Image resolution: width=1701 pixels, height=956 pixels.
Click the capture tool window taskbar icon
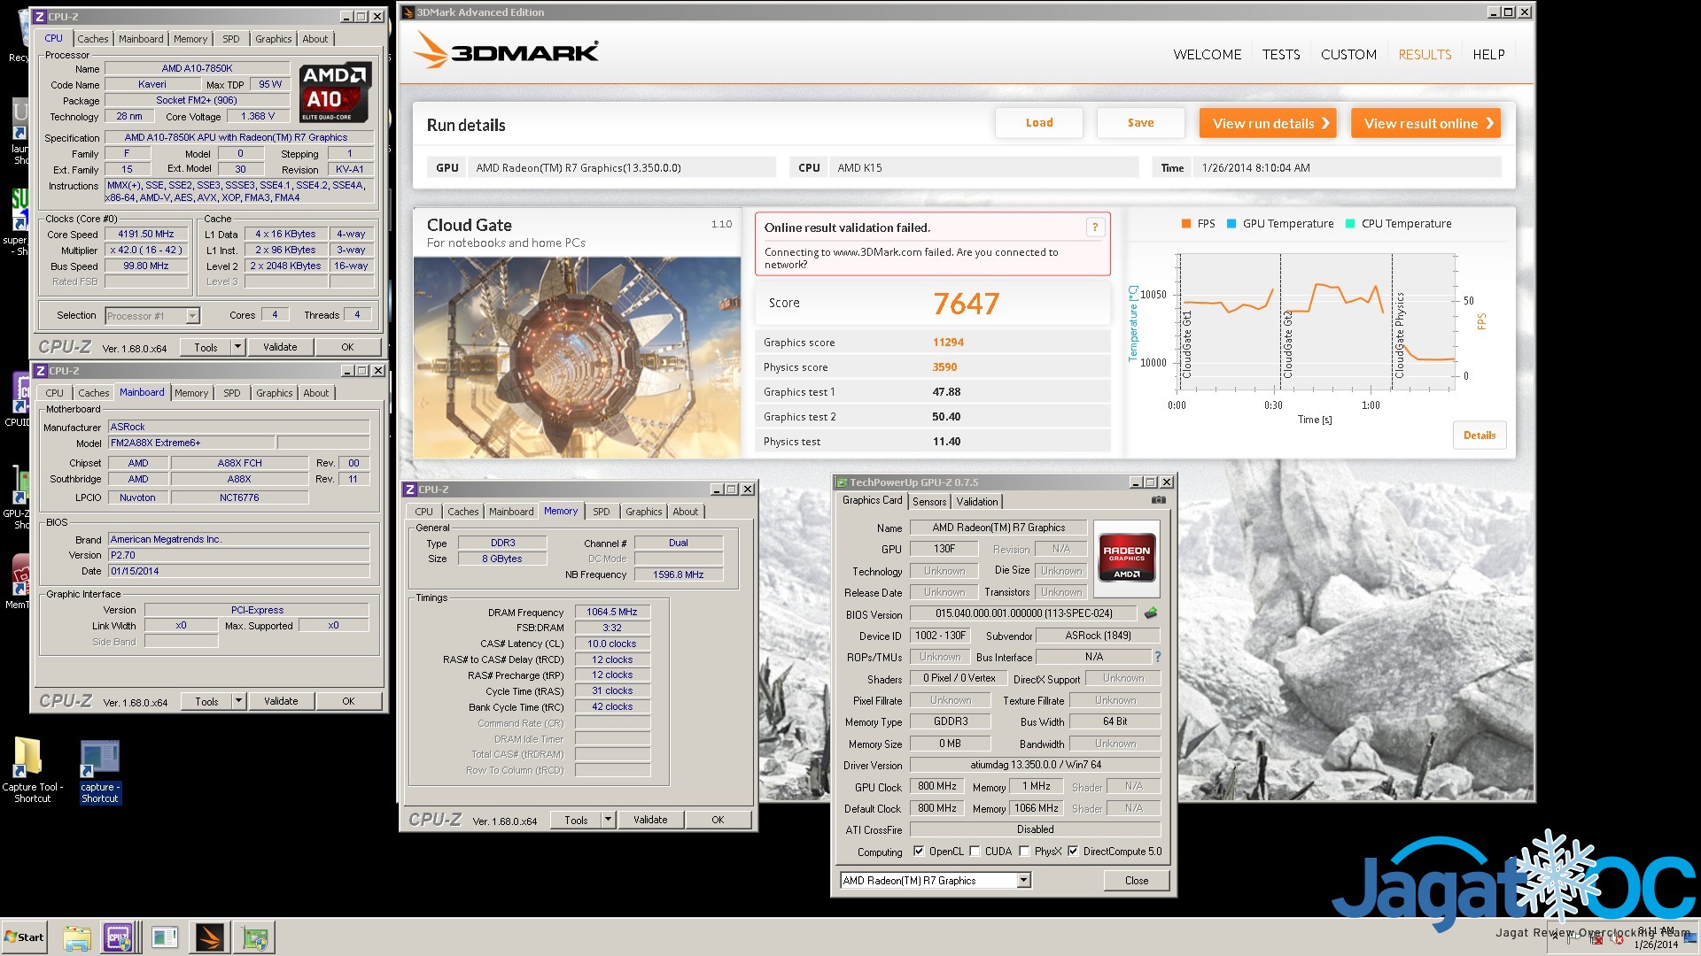coord(164,937)
